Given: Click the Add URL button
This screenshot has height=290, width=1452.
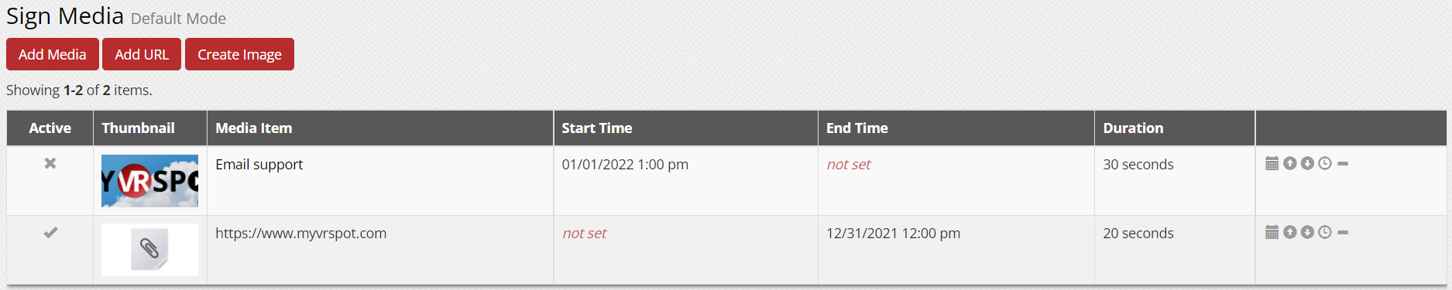Looking at the screenshot, I should coord(142,54).
